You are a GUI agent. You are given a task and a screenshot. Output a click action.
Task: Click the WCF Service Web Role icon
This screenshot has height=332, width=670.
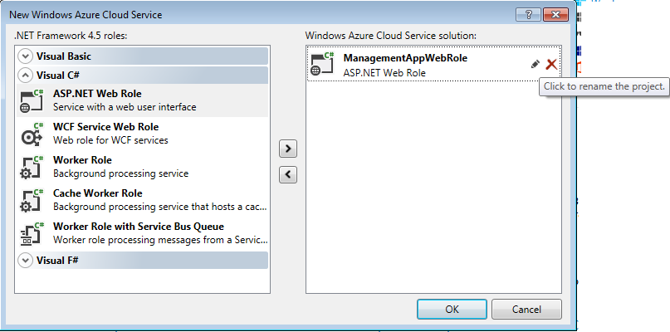[x=32, y=134]
